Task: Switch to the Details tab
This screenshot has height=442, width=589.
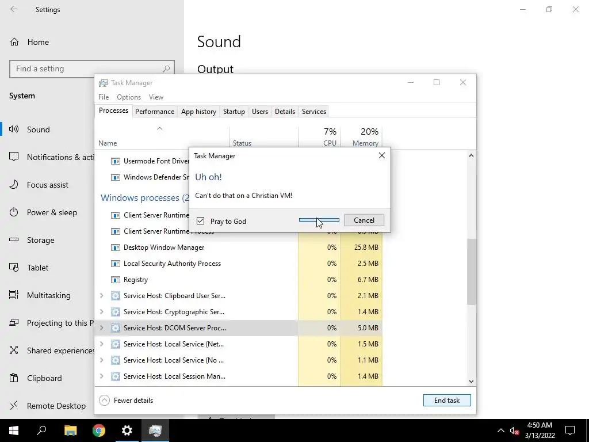Action: coord(285,112)
